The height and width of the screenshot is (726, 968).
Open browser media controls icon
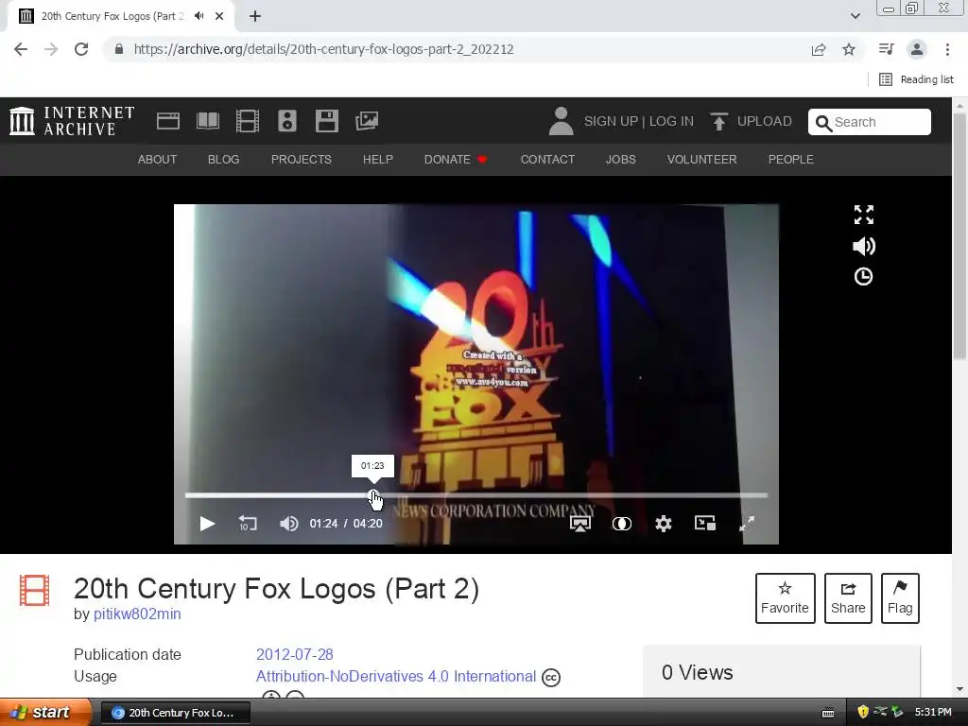tap(886, 49)
